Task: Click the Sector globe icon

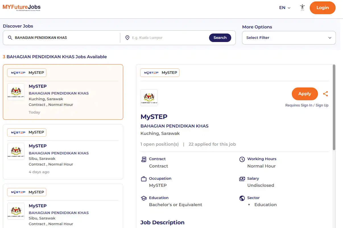Action: tap(242, 198)
